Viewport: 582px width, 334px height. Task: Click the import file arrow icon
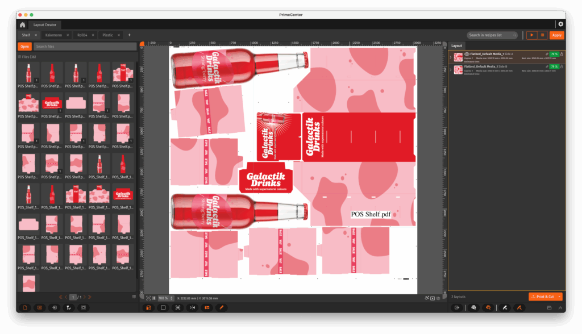pyautogui.click(x=53, y=307)
